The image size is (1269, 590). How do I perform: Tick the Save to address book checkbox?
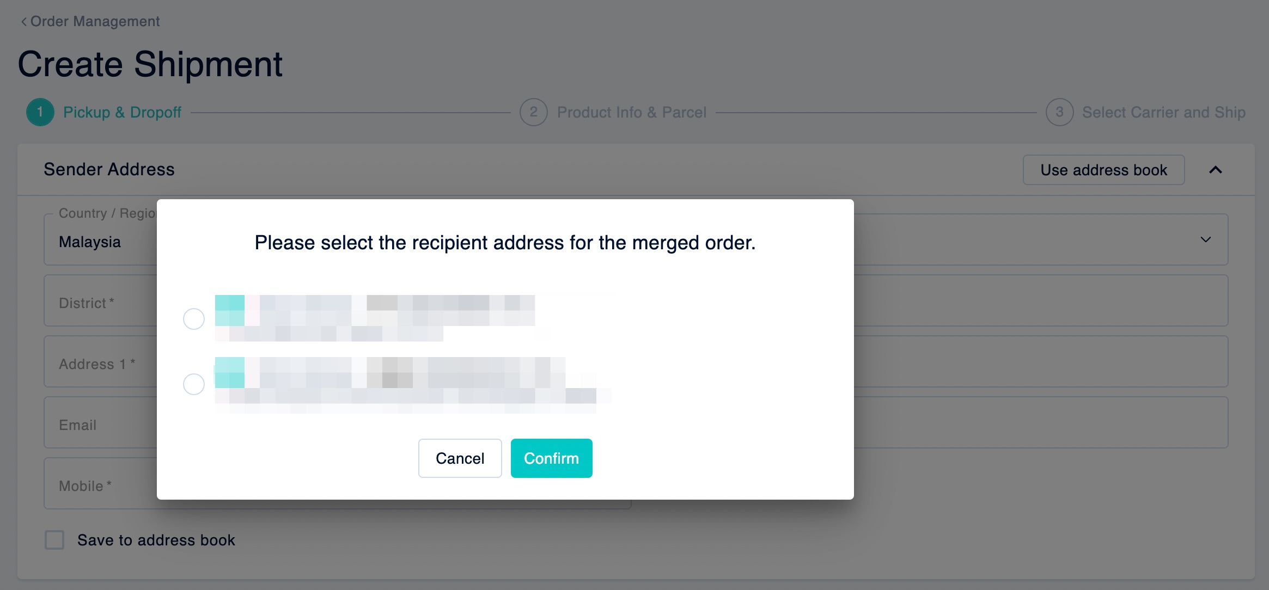tap(54, 540)
